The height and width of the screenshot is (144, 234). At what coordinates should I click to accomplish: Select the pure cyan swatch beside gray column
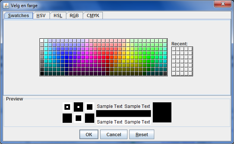click(46, 57)
